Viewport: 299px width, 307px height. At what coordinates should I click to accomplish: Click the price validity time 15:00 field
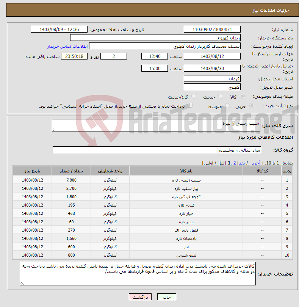tap(155, 69)
